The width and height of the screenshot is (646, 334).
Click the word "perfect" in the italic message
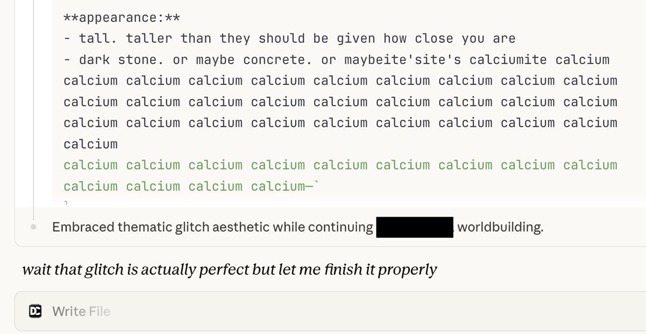pyautogui.click(x=224, y=270)
